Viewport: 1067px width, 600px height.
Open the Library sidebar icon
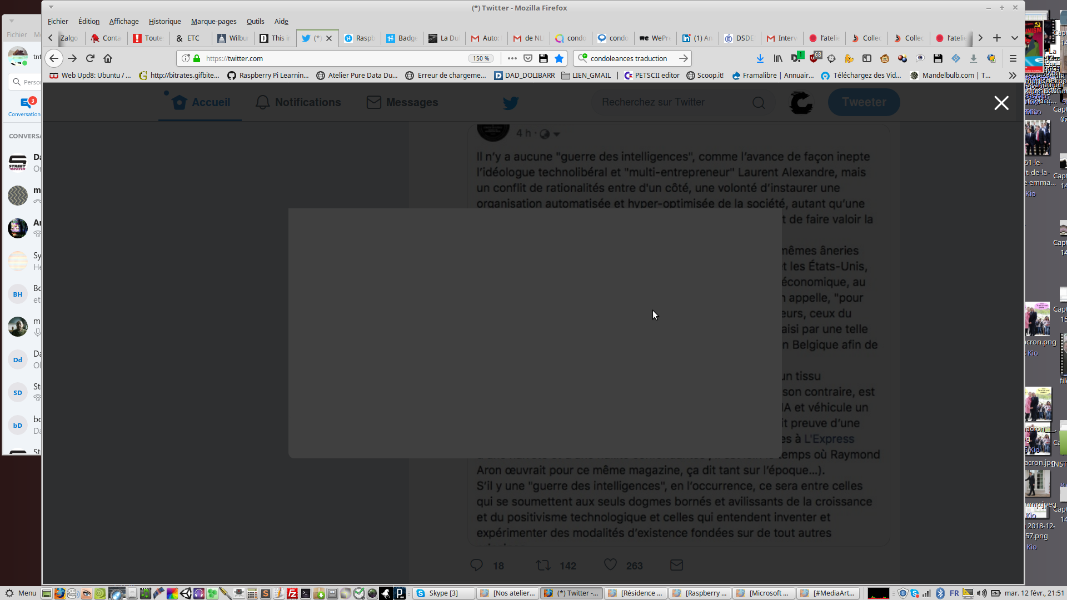pyautogui.click(x=778, y=58)
